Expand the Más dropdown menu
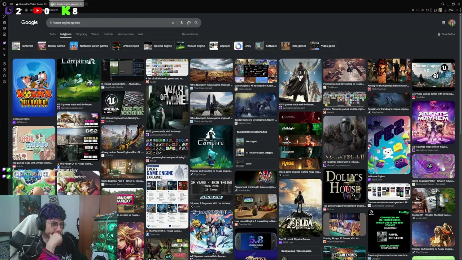462x260 pixels. pyautogui.click(x=141, y=34)
